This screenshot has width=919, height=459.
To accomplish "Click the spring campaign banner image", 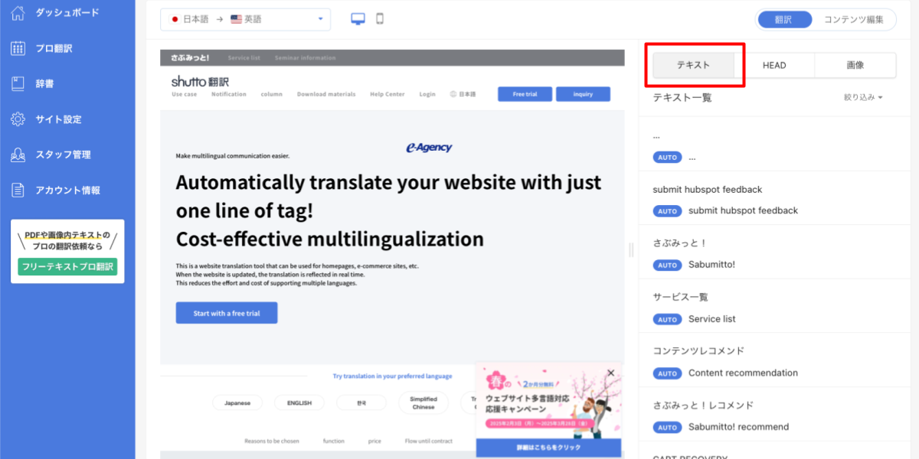I will 548,400.
